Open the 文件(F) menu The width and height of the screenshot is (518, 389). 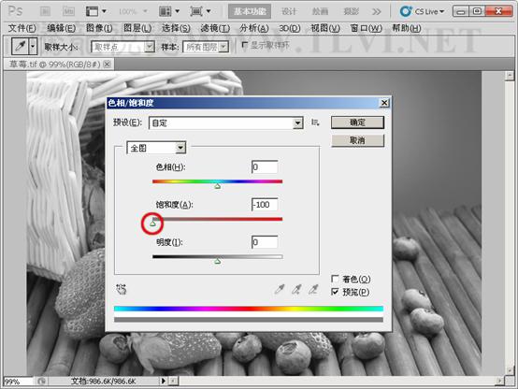22,28
